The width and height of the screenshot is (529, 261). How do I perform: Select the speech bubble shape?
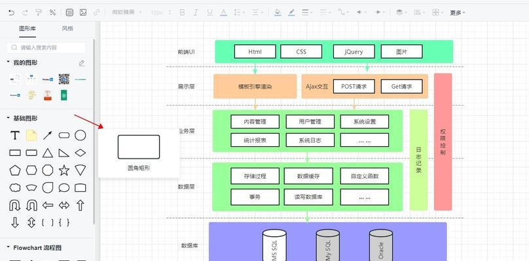click(64, 188)
